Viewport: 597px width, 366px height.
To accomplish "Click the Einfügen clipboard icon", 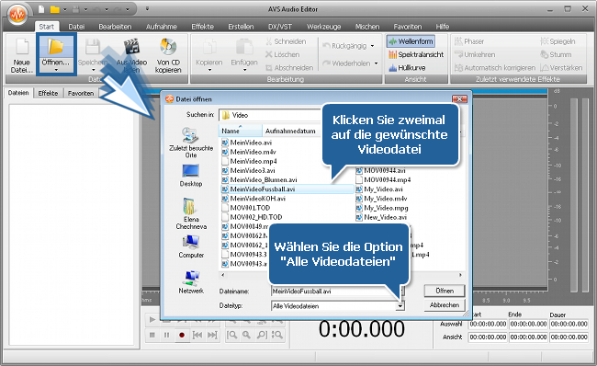I will [x=244, y=48].
